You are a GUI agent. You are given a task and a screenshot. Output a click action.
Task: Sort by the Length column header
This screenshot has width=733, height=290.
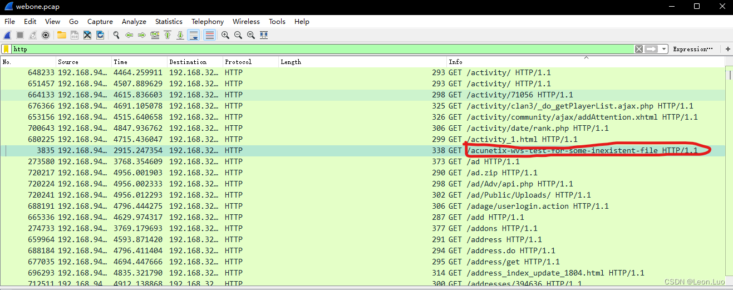tap(363, 62)
